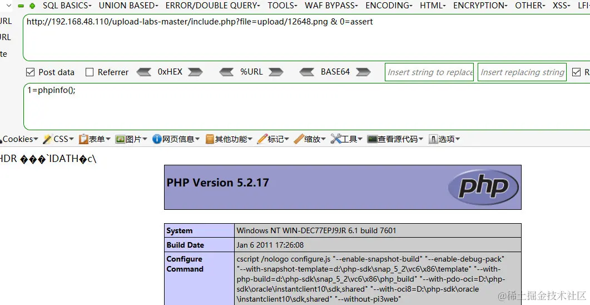Click the Jan 6 2011 17:26:08 value
This screenshot has height=305, width=590.
point(270,245)
